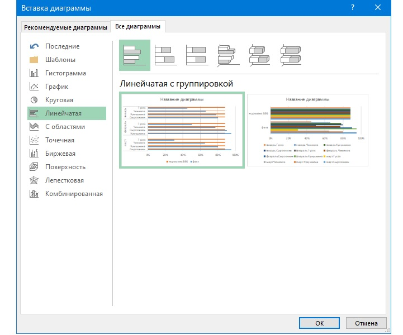Open the Шаблоны chart category
The image size is (403, 335).
(x=60, y=60)
